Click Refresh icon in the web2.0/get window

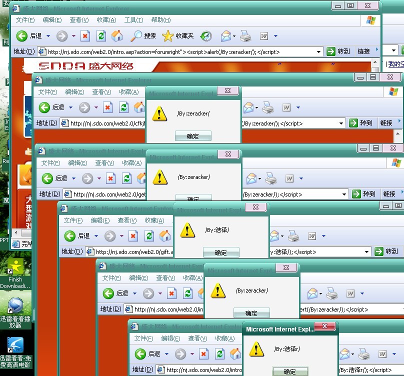(127, 178)
